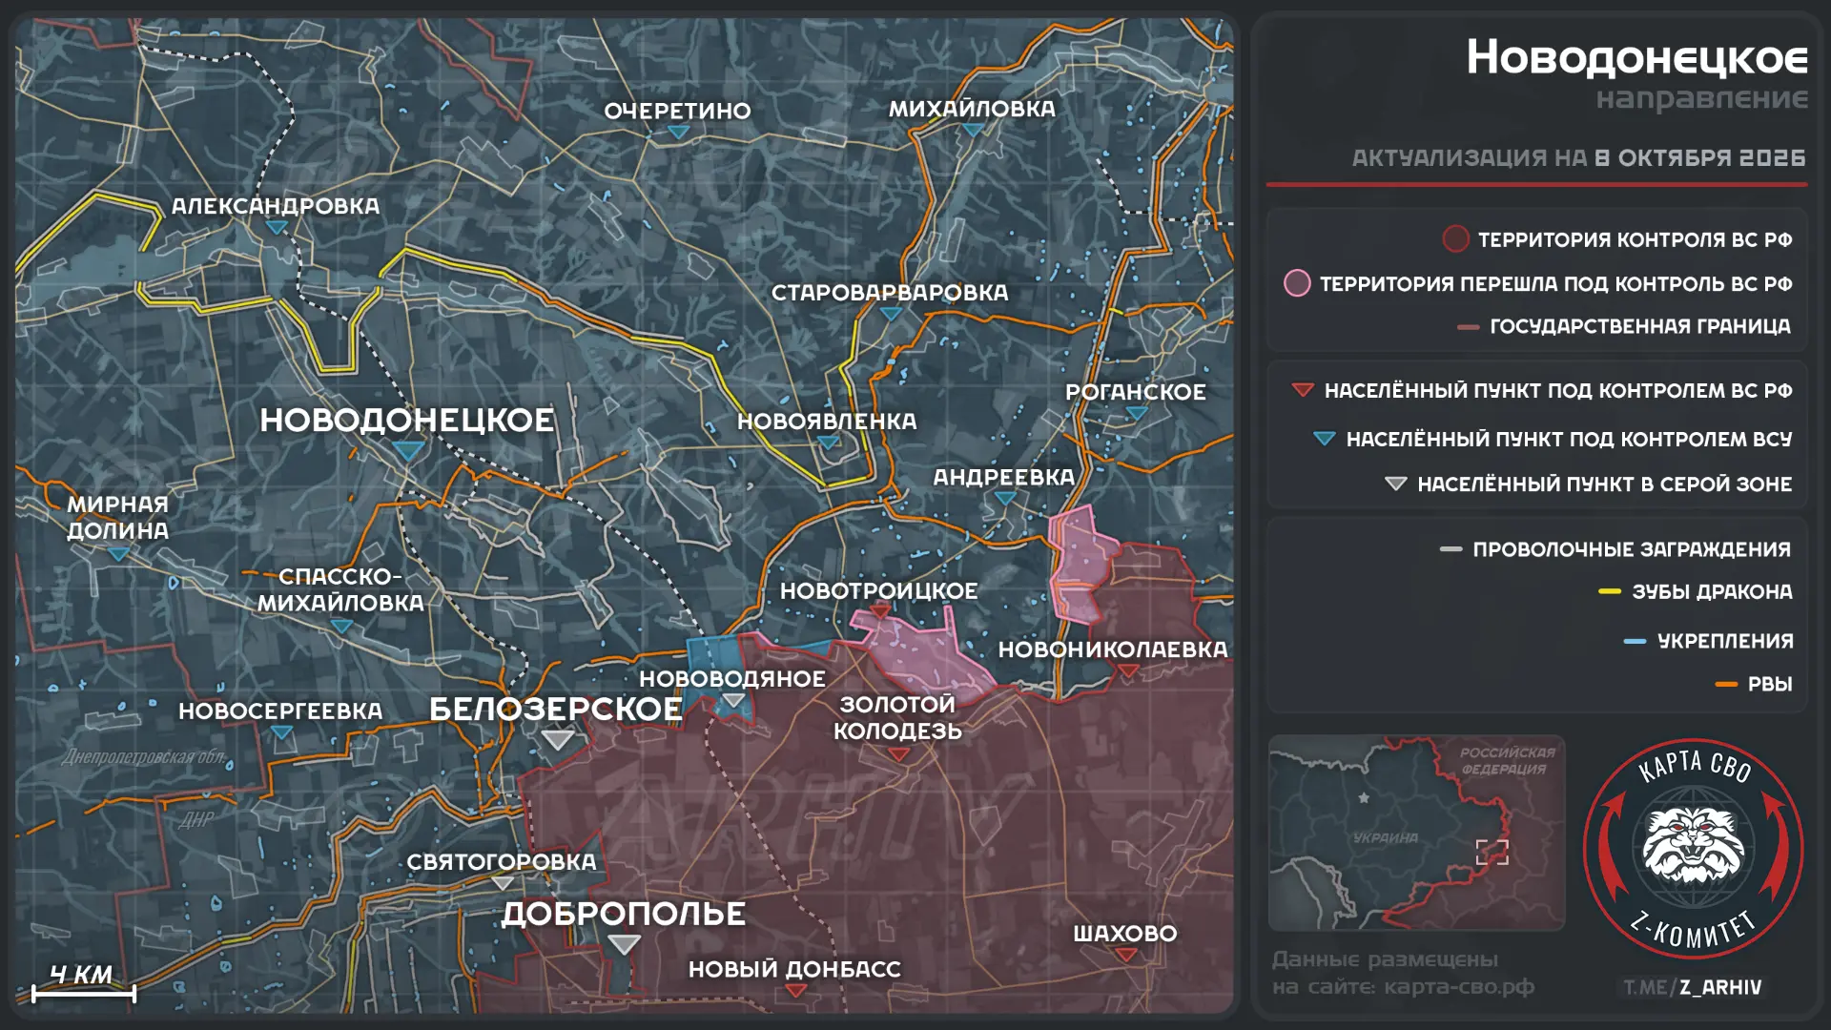
Task: Click the update date 8 октября 2026
Action: click(1699, 157)
